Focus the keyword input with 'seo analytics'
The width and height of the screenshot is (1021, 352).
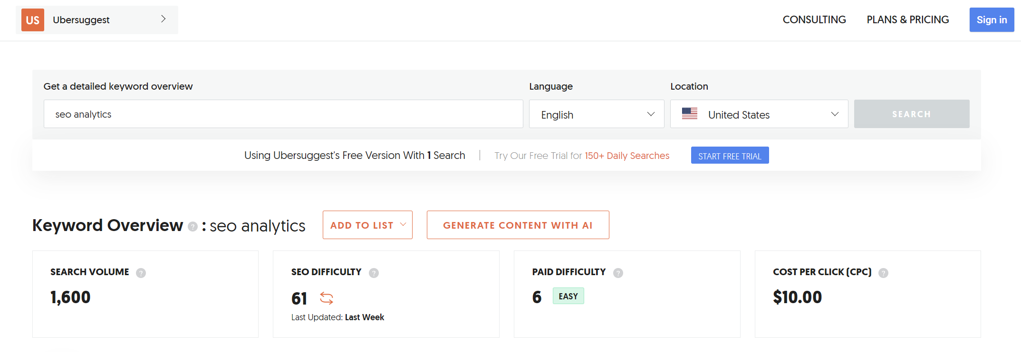click(283, 114)
